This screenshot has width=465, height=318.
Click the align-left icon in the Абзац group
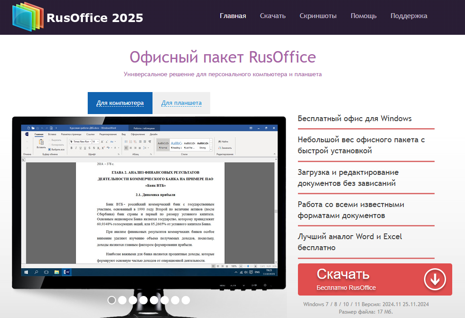[x=126, y=148]
